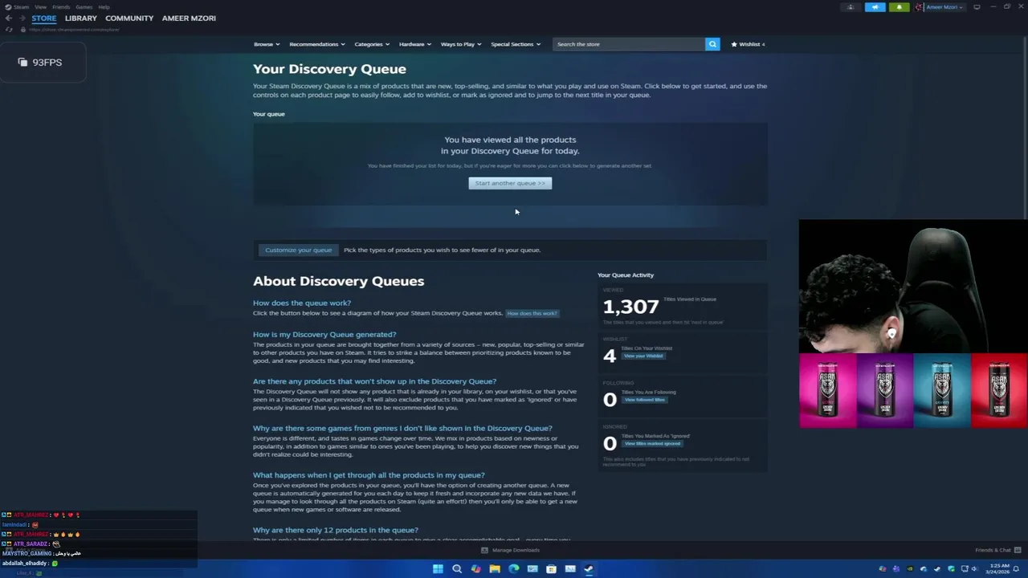This screenshot has width=1028, height=578.
Task: Open the Games menu
Action: [84, 7]
